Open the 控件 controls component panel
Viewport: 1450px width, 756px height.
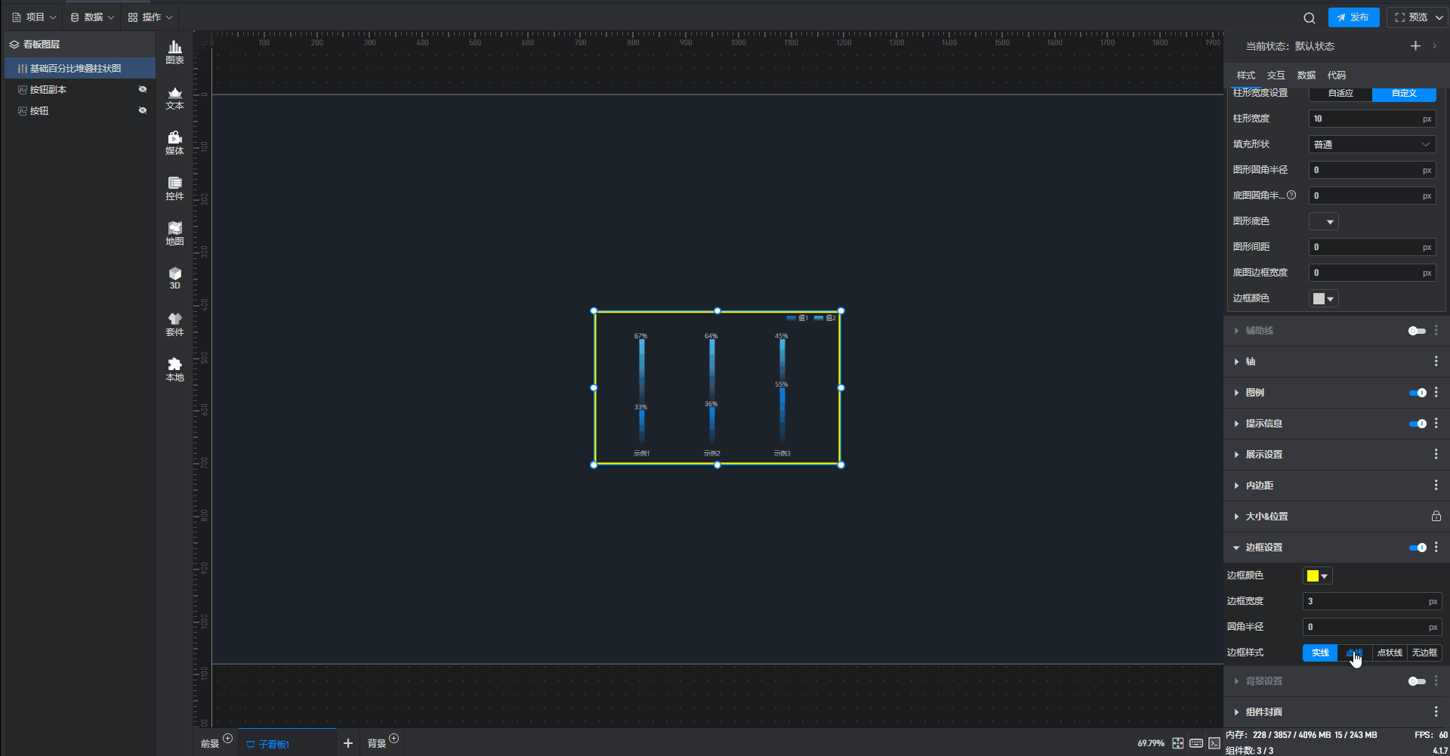coord(174,188)
